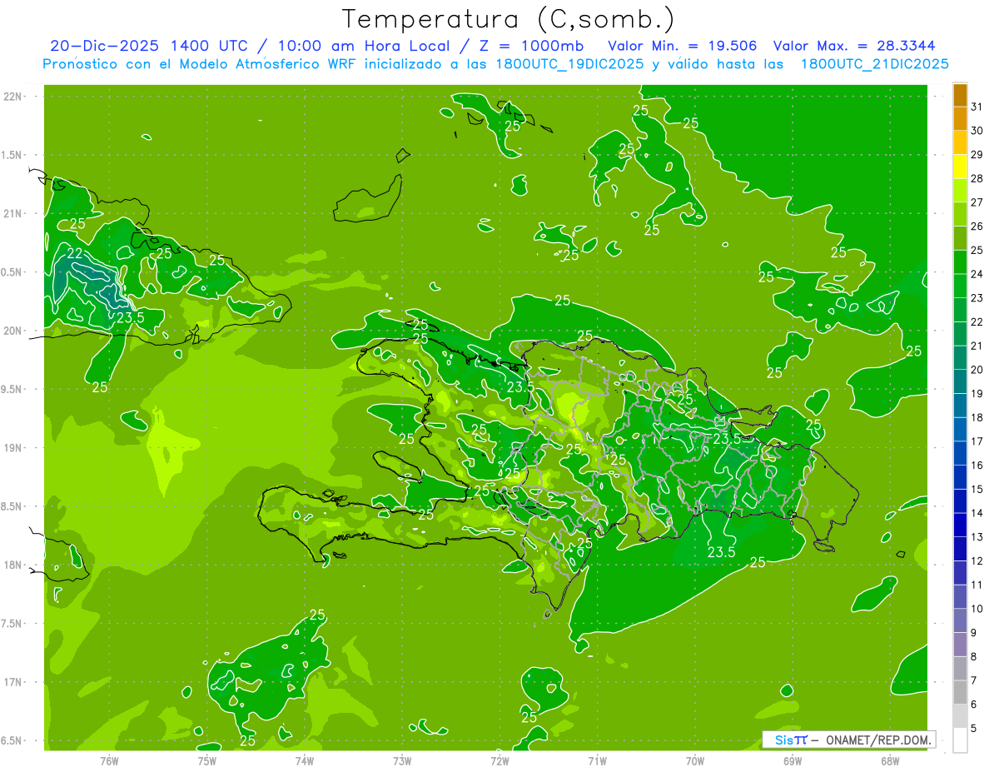The width and height of the screenshot is (999, 772).
Task: Click the orange legend swatch between 30 and 31
Action: [x=960, y=118]
